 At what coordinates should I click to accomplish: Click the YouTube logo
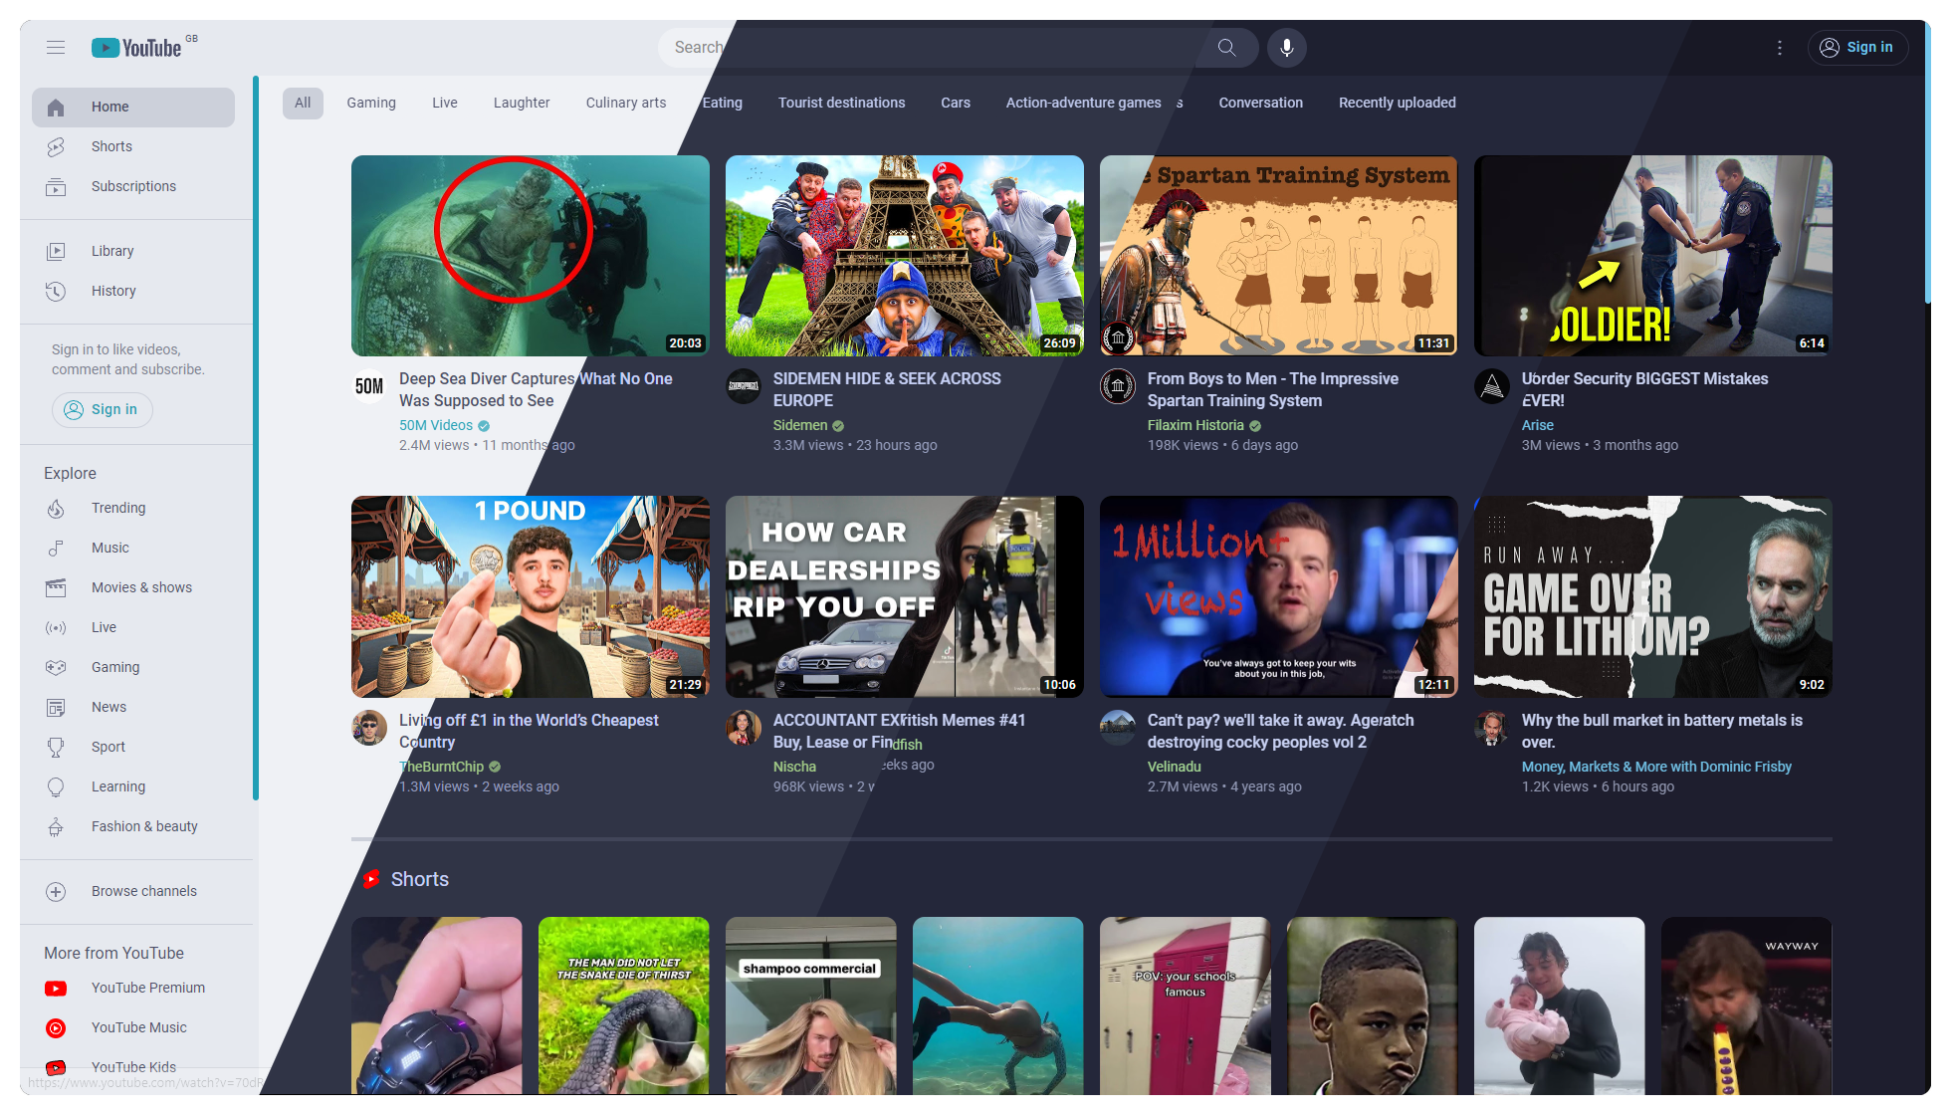pyautogui.click(x=137, y=48)
